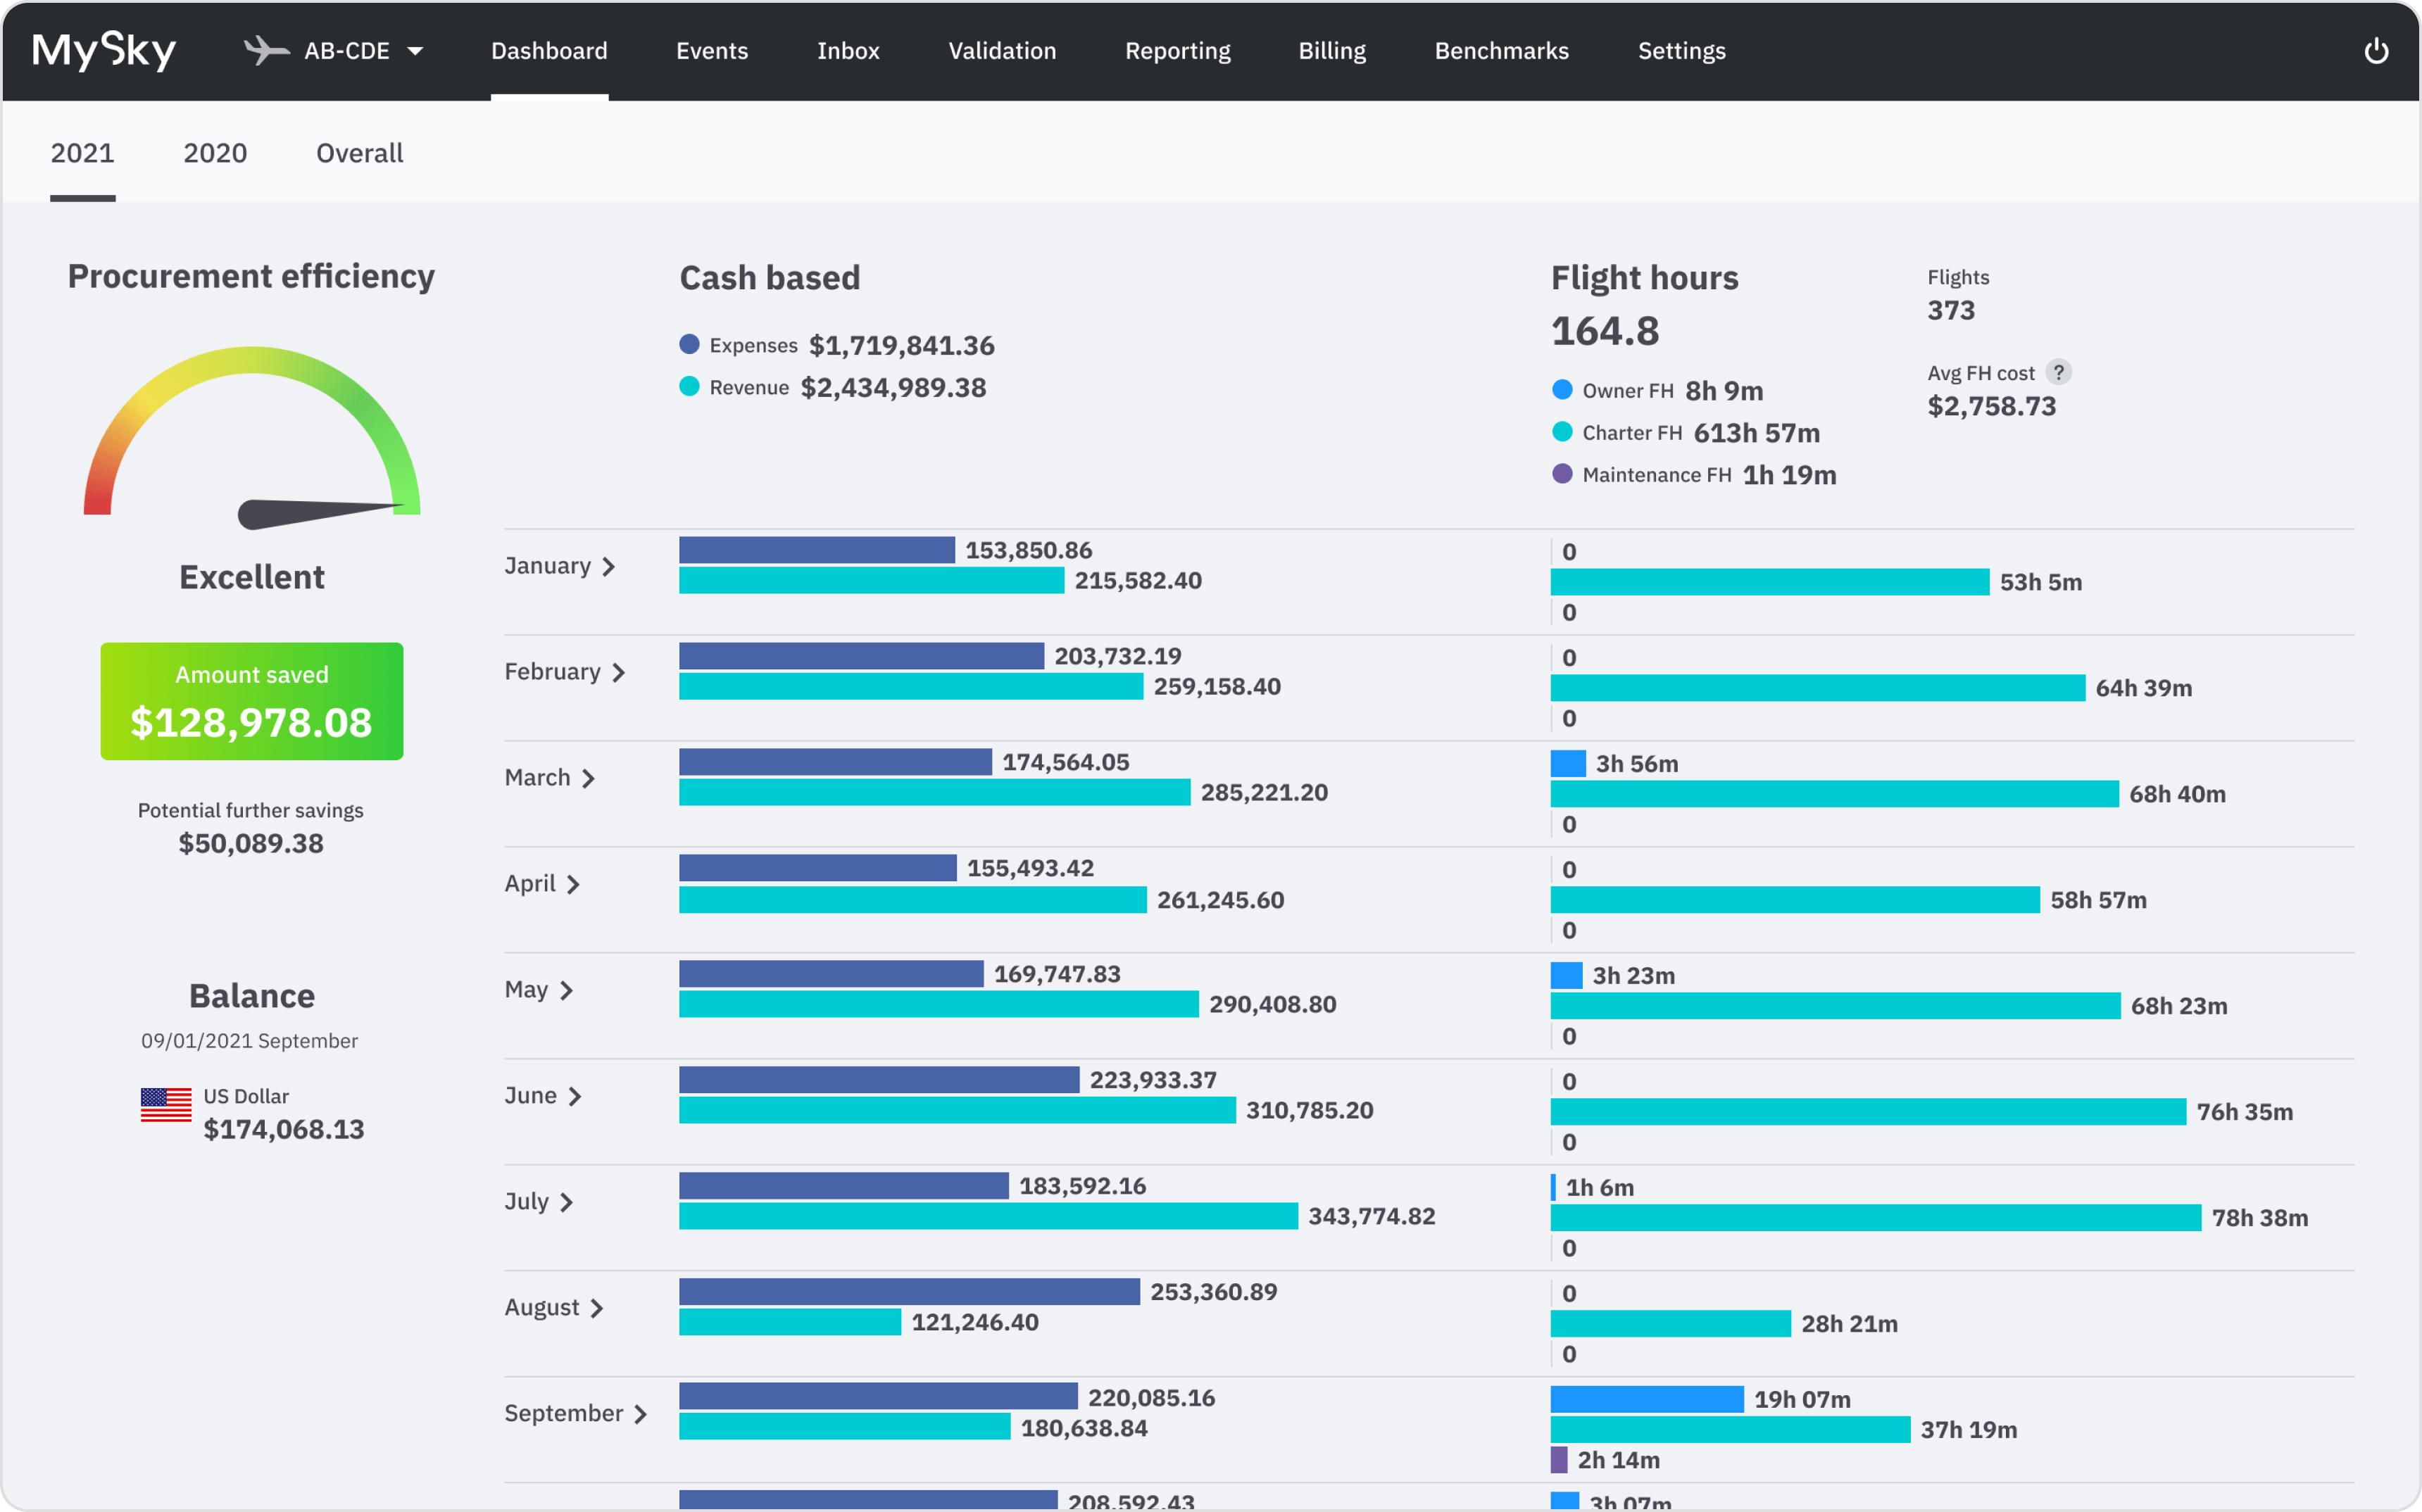Open the Avg FH cost help tooltip
This screenshot has width=2422, height=1512.
click(2060, 372)
